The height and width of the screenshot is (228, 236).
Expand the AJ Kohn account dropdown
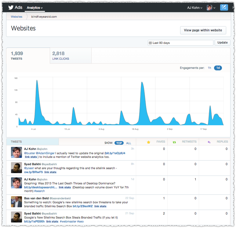click(x=194, y=8)
